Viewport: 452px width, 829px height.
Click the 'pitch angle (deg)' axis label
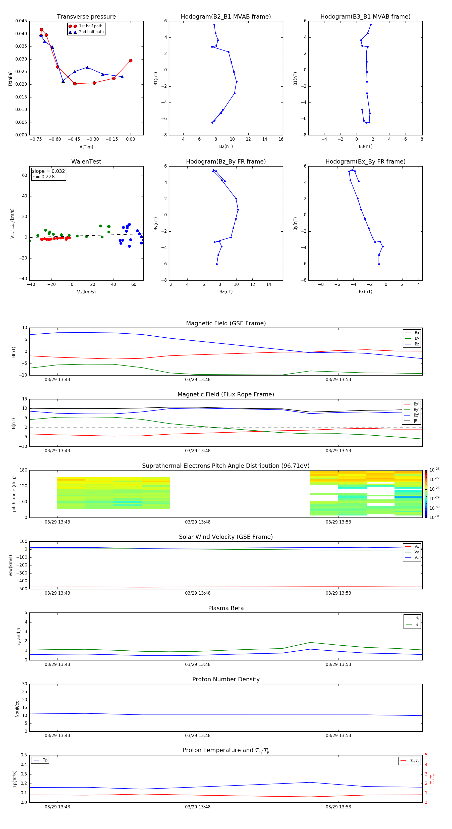tap(14, 494)
